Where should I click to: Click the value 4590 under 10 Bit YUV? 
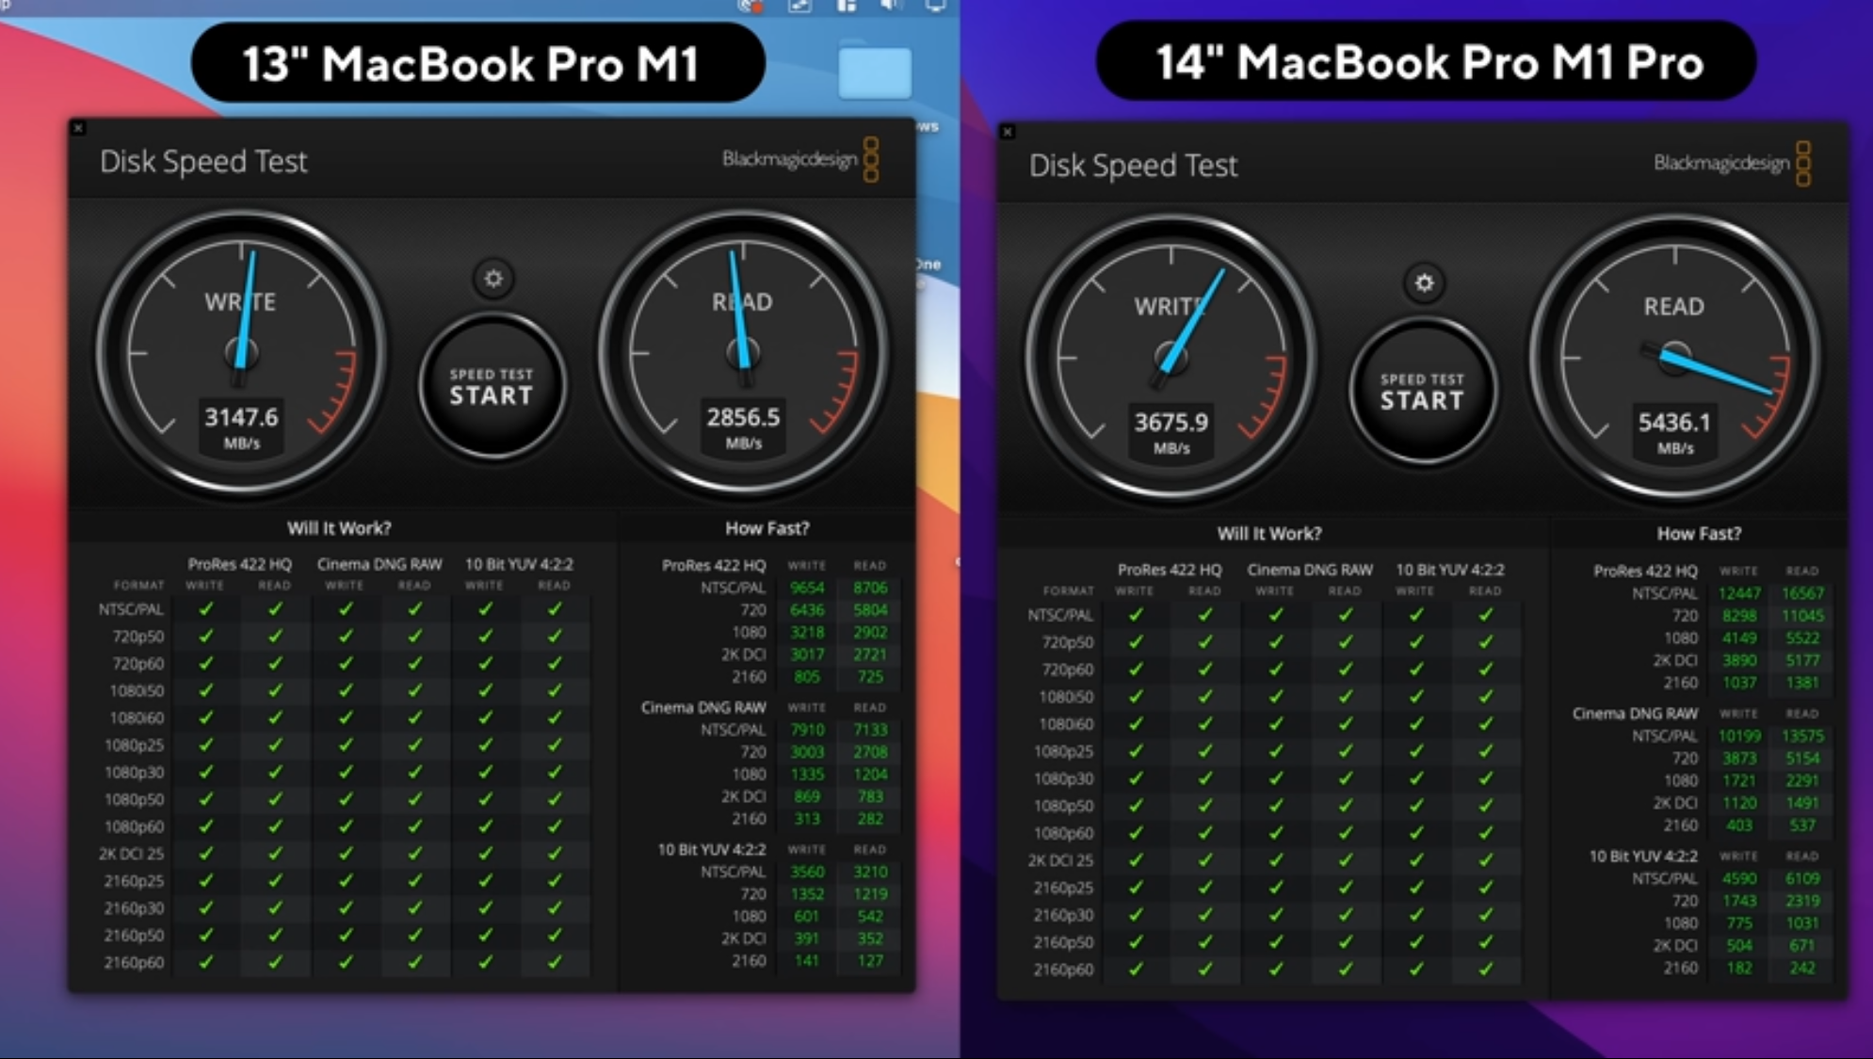[1739, 879]
